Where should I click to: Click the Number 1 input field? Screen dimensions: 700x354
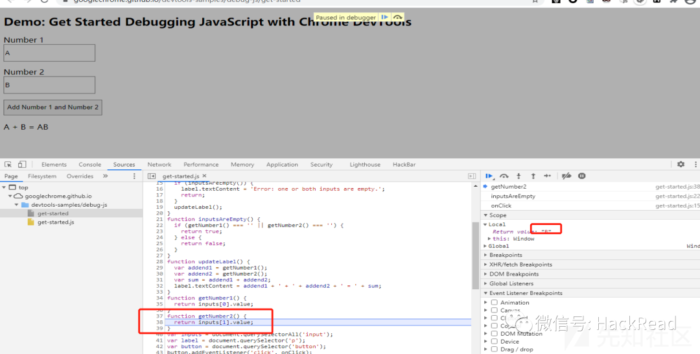49,53
